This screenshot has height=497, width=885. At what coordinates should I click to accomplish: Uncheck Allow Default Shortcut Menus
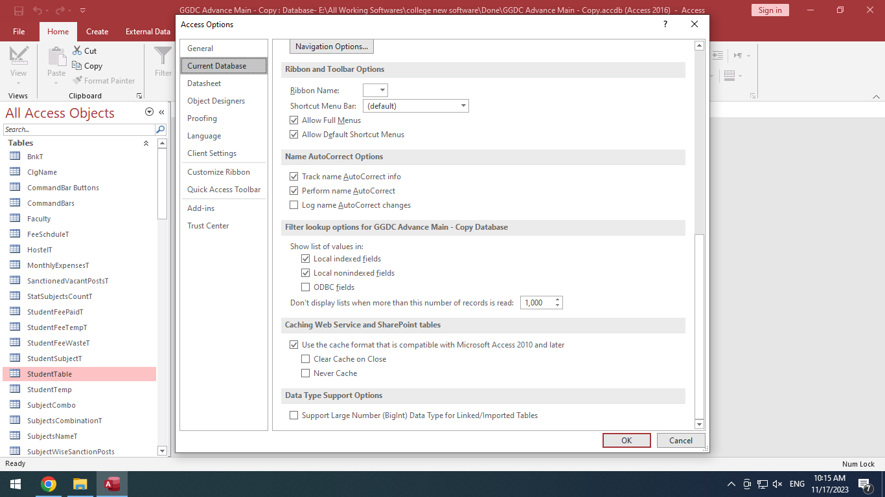pos(294,135)
